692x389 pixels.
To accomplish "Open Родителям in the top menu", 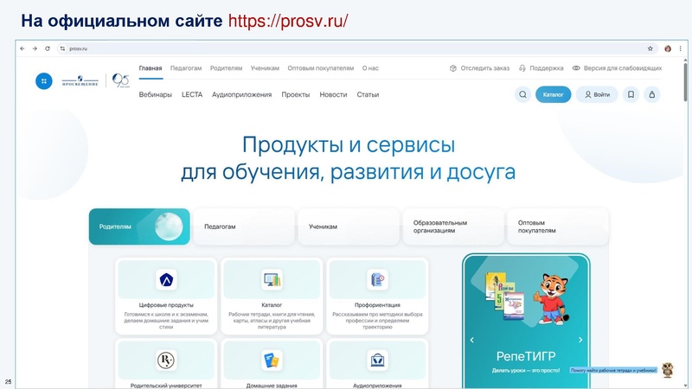I will (x=226, y=68).
